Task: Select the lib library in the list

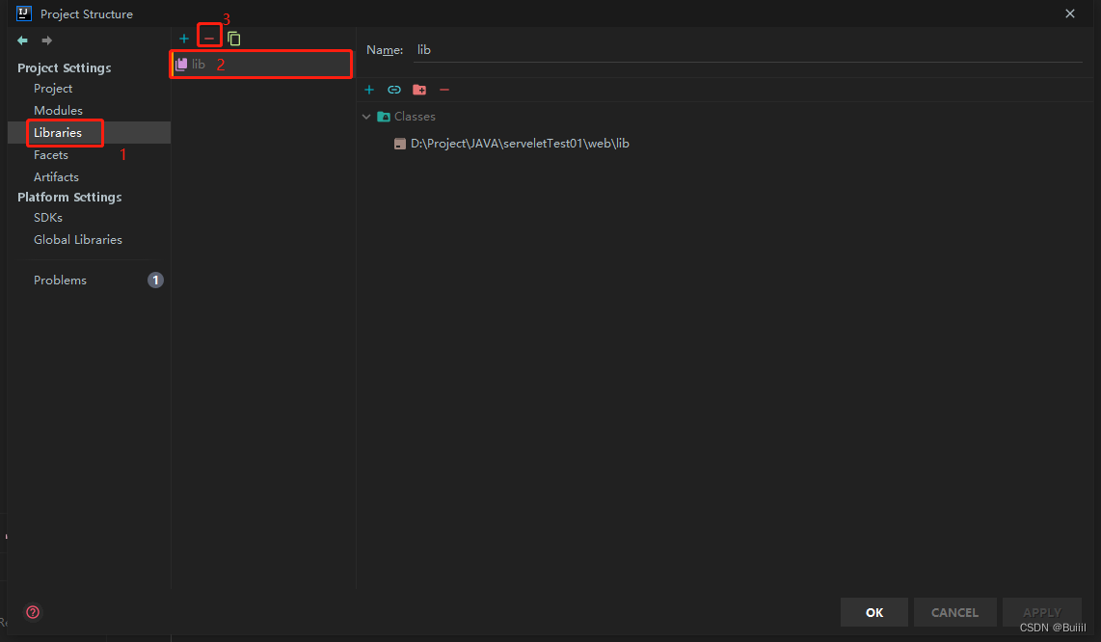Action: click(199, 64)
